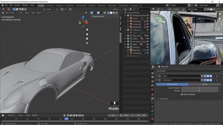Select rendered viewport shading icon
The height and width of the screenshot is (125, 223).
pyautogui.click(x=117, y=13)
